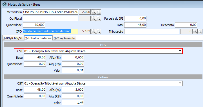Click the Op.Fiscal label

(x=15, y=19)
